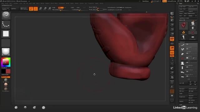
Task: Click the Actual size icon
Action: [172, 30]
